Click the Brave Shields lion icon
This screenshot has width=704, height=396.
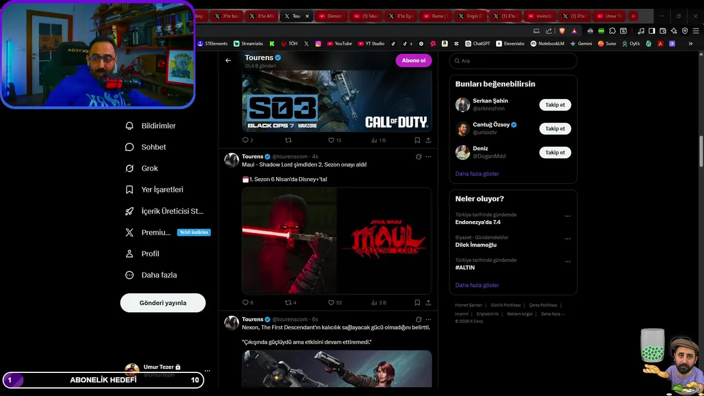click(562, 31)
